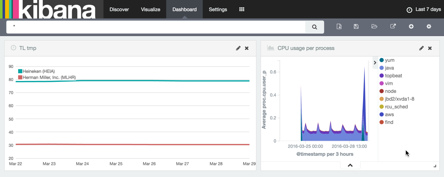This screenshot has height=177, width=444.
Task: Open the Last 7 days time picker
Action: pos(423,9)
